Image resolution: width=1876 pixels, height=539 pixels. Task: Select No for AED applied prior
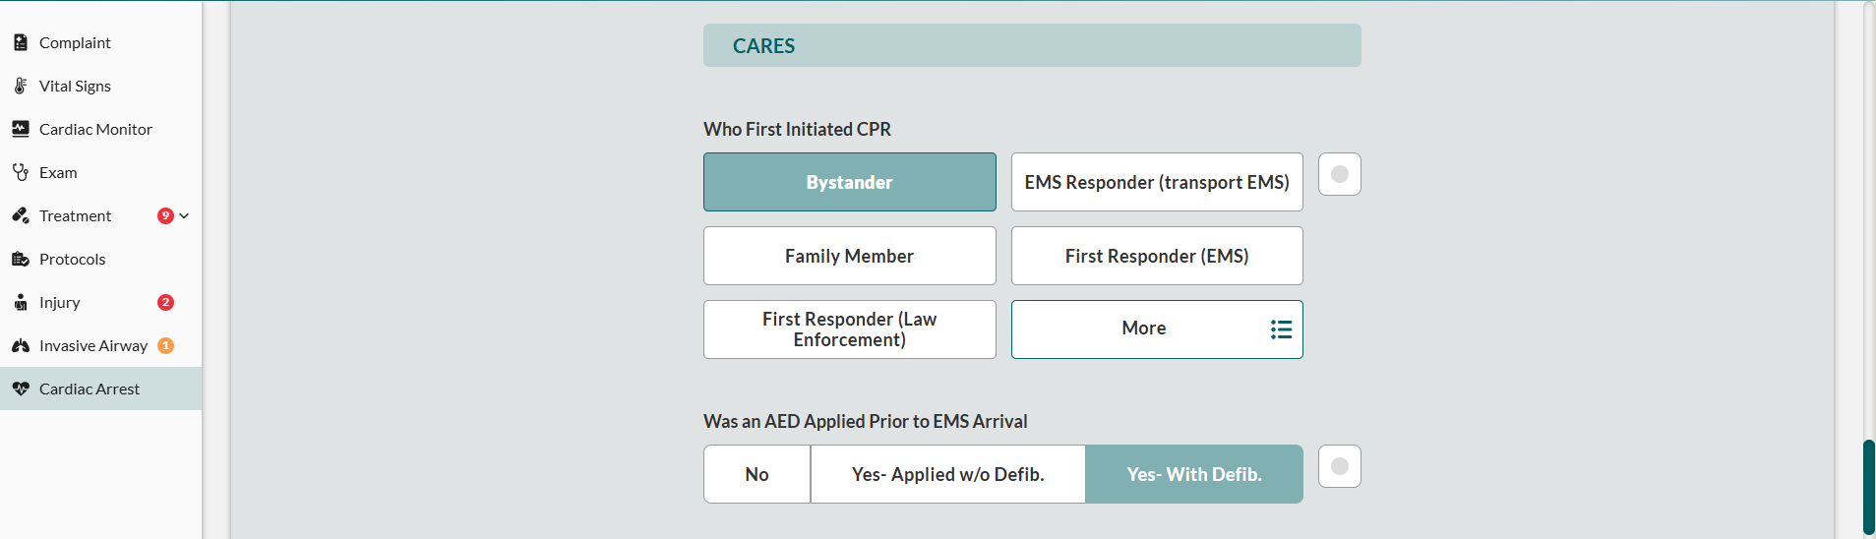(x=756, y=474)
